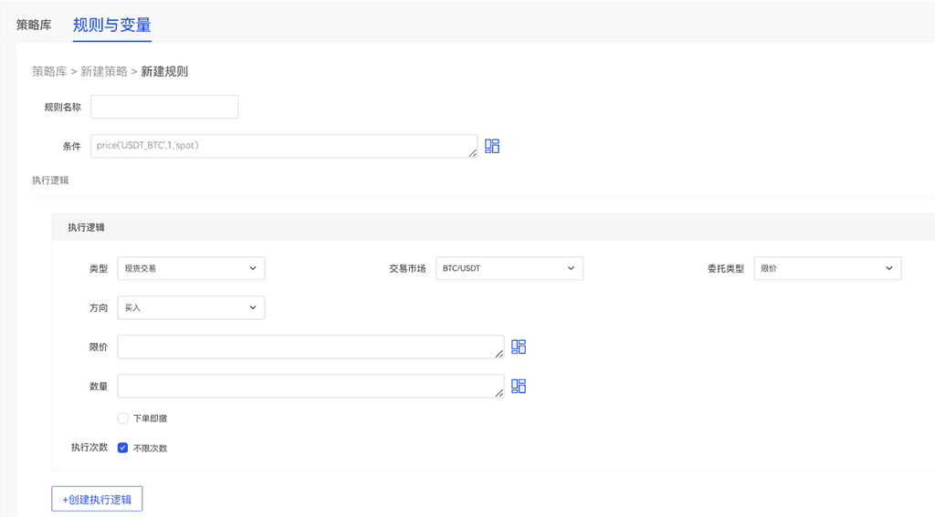Click the formula editor icon next to 数量

click(x=519, y=386)
